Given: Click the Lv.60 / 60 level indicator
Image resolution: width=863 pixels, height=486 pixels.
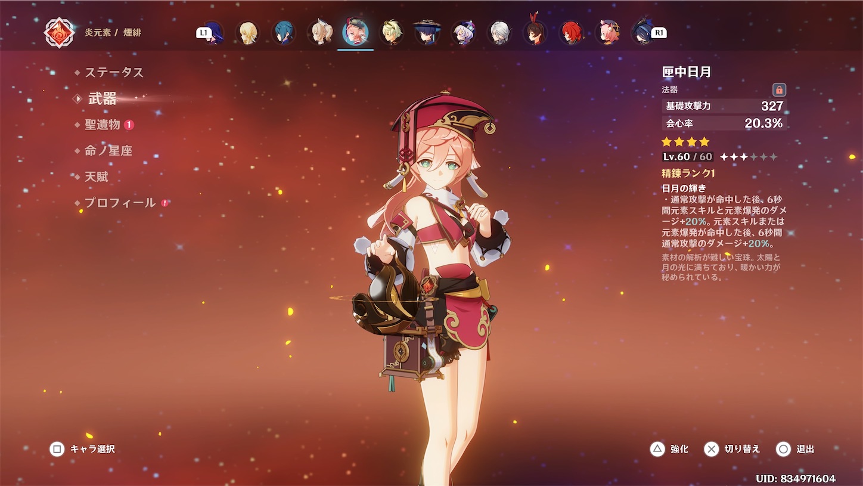Looking at the screenshot, I should 688,157.
